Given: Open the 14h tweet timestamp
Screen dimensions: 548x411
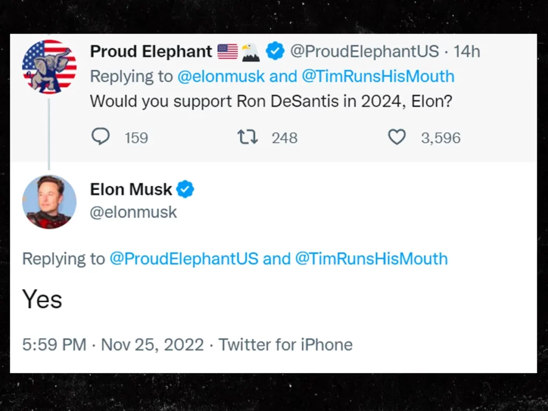Looking at the screenshot, I should 467,52.
